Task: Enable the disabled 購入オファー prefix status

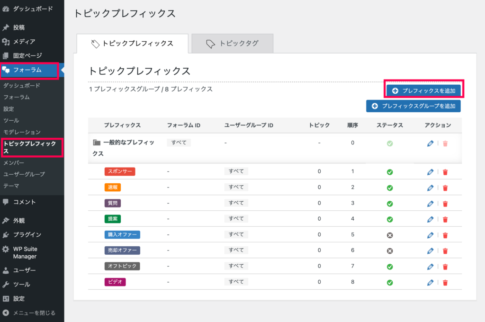Action: pos(390,235)
